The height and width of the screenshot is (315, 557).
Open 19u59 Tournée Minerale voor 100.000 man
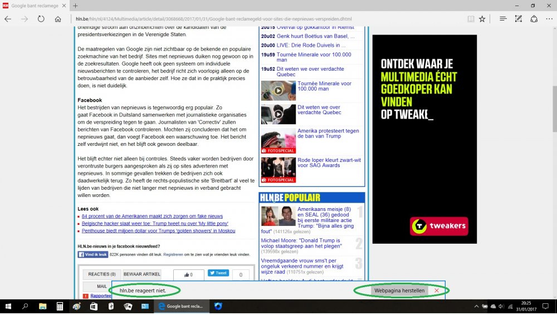point(314,57)
